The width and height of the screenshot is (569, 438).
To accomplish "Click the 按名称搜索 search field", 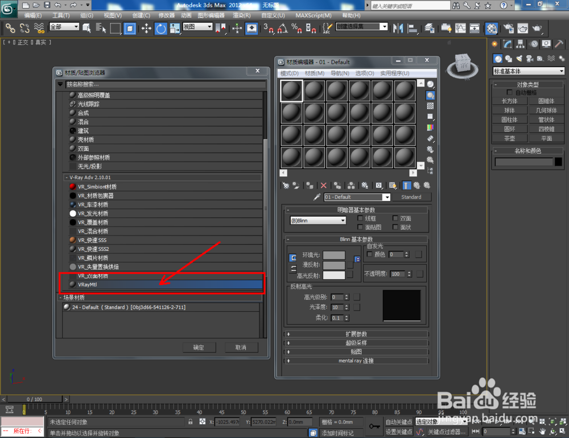I will click(165, 84).
